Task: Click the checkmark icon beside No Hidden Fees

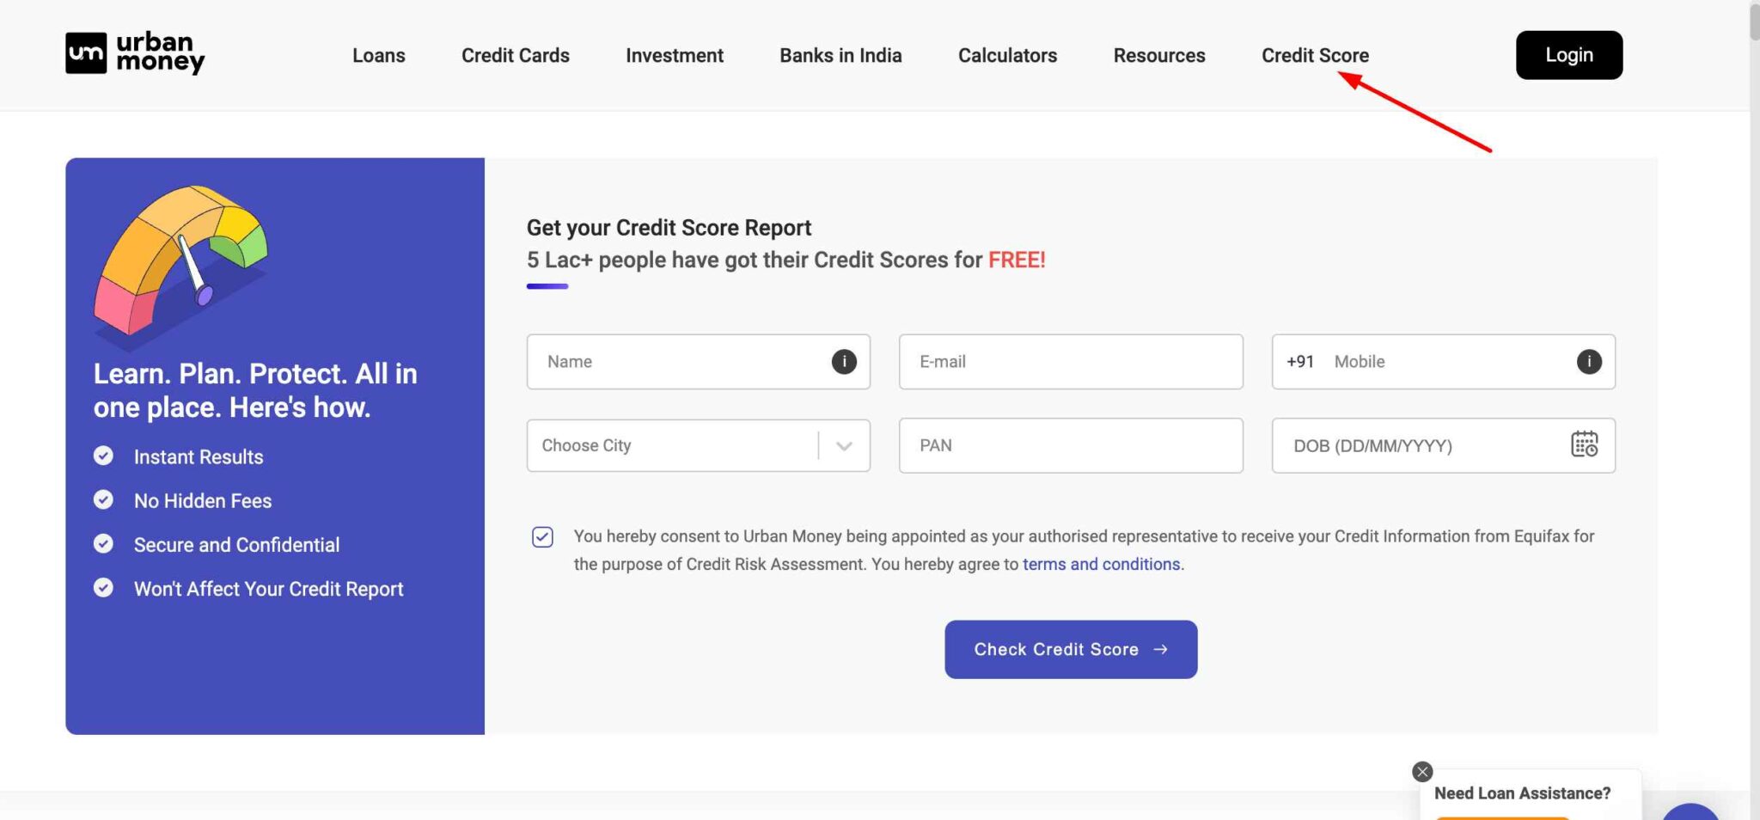Action: [x=104, y=499]
